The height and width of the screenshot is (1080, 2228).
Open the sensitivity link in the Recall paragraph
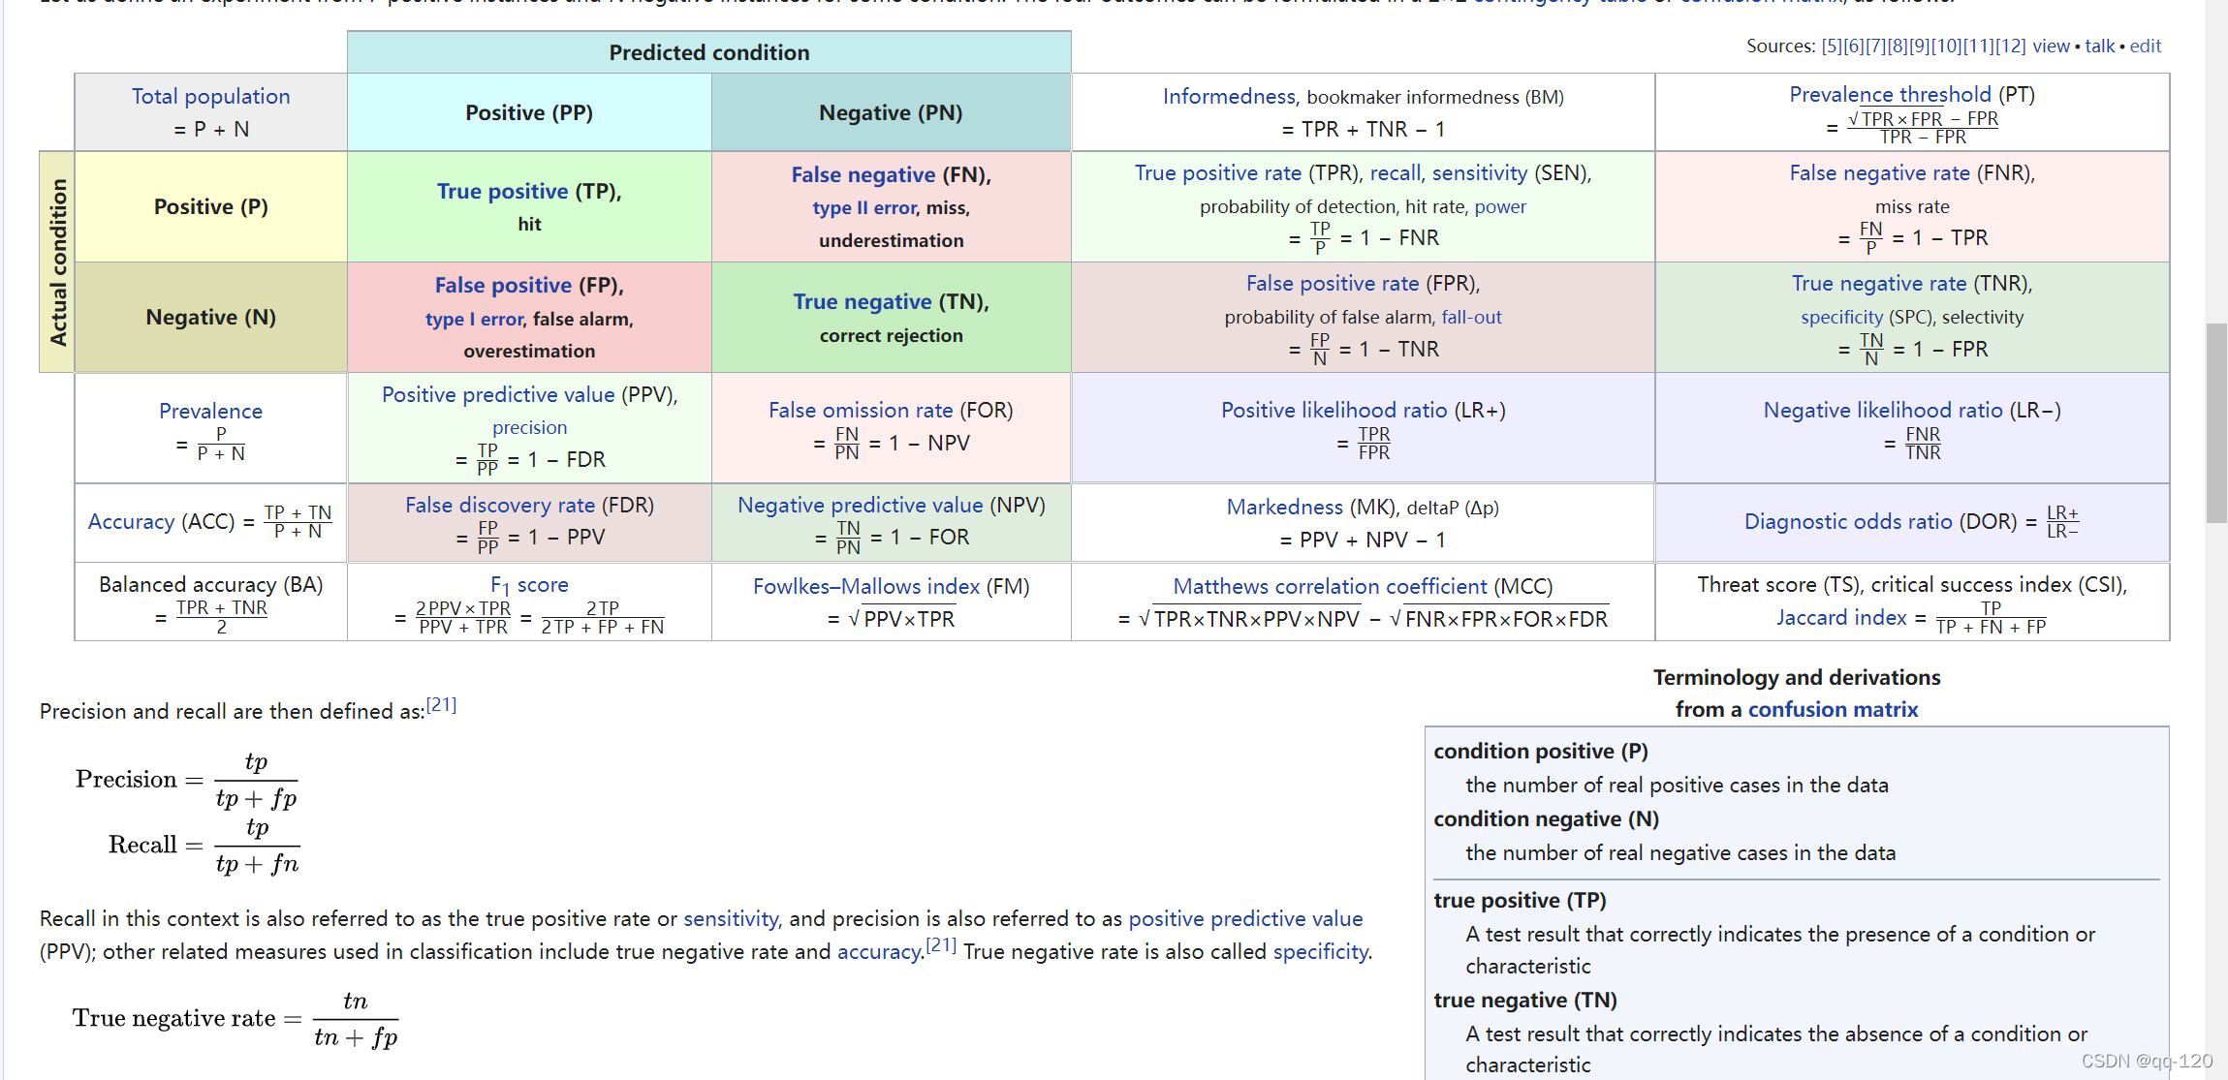click(x=730, y=918)
